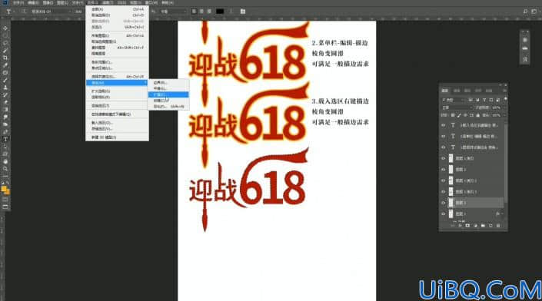The width and height of the screenshot is (542, 301).
Task: Hide the currently selected highlighted layer
Action: [x=444, y=203]
